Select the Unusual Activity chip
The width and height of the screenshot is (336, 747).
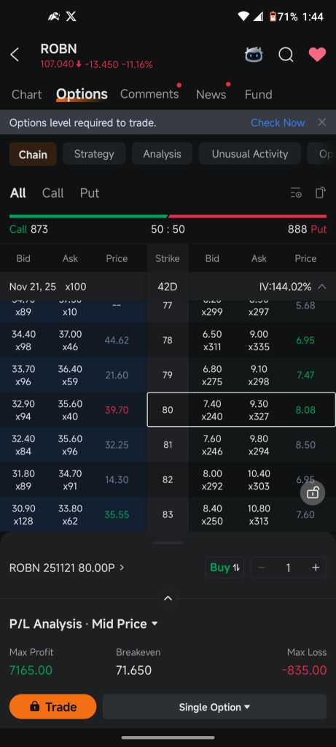250,154
